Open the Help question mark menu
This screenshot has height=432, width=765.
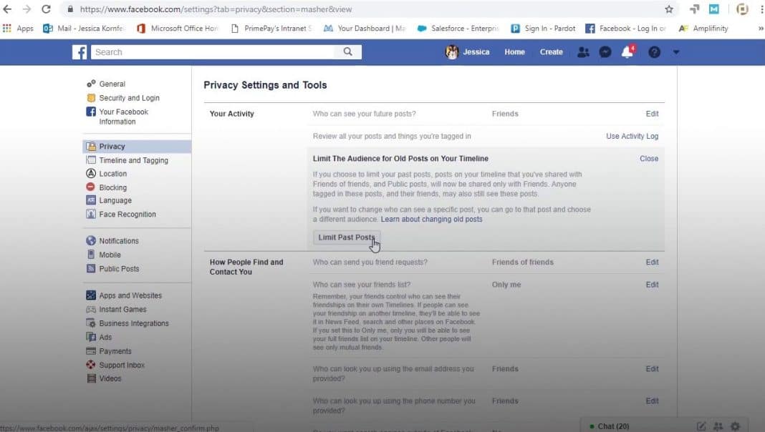coord(654,51)
